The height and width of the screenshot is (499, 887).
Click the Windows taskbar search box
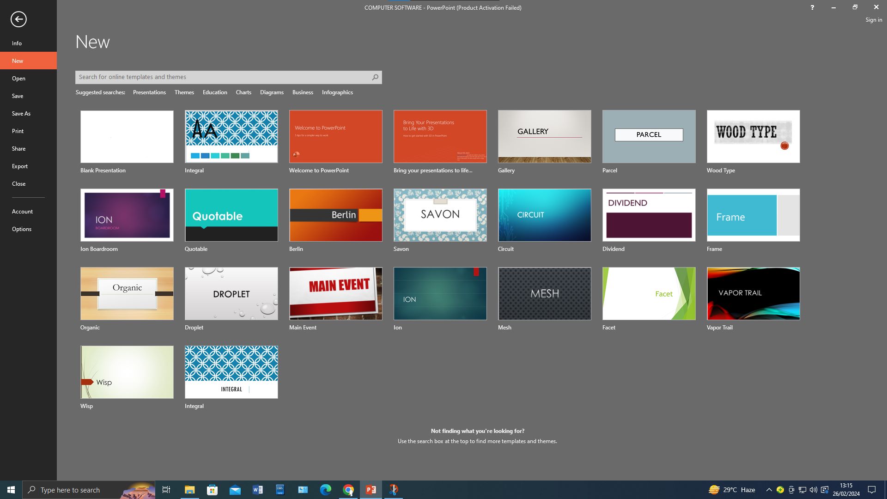(89, 490)
